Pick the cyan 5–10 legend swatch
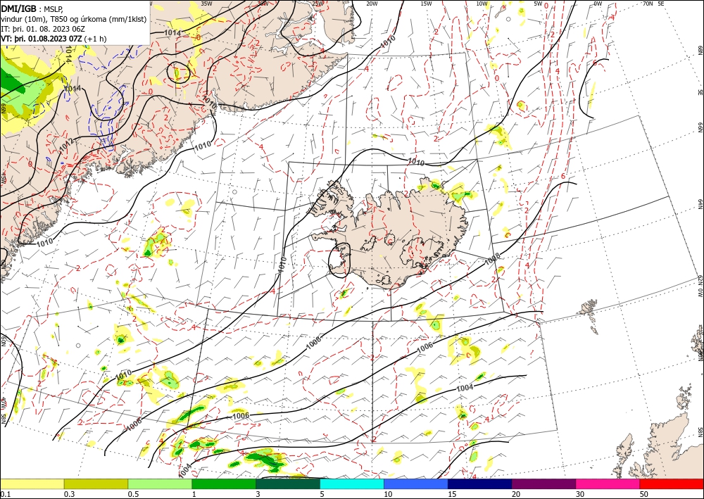704x499 pixels. coord(352,484)
